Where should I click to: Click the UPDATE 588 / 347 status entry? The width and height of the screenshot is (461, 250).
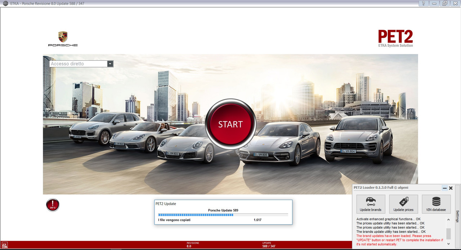pyautogui.click(x=269, y=245)
